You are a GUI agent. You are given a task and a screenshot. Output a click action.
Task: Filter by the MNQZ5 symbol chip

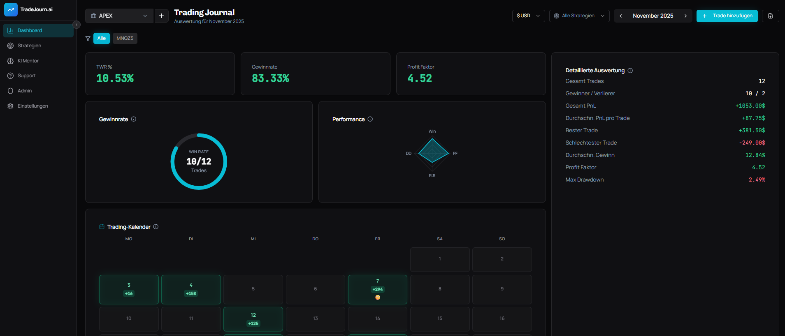[x=125, y=38]
